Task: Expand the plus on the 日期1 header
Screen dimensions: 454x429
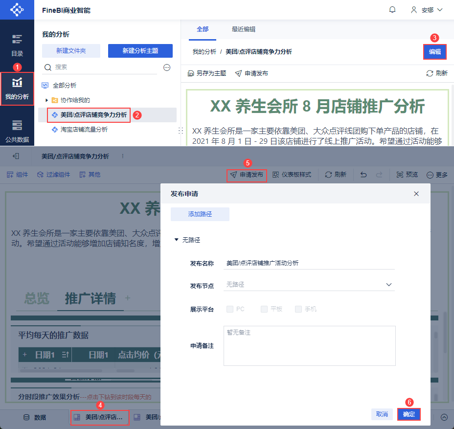Action: point(24,355)
